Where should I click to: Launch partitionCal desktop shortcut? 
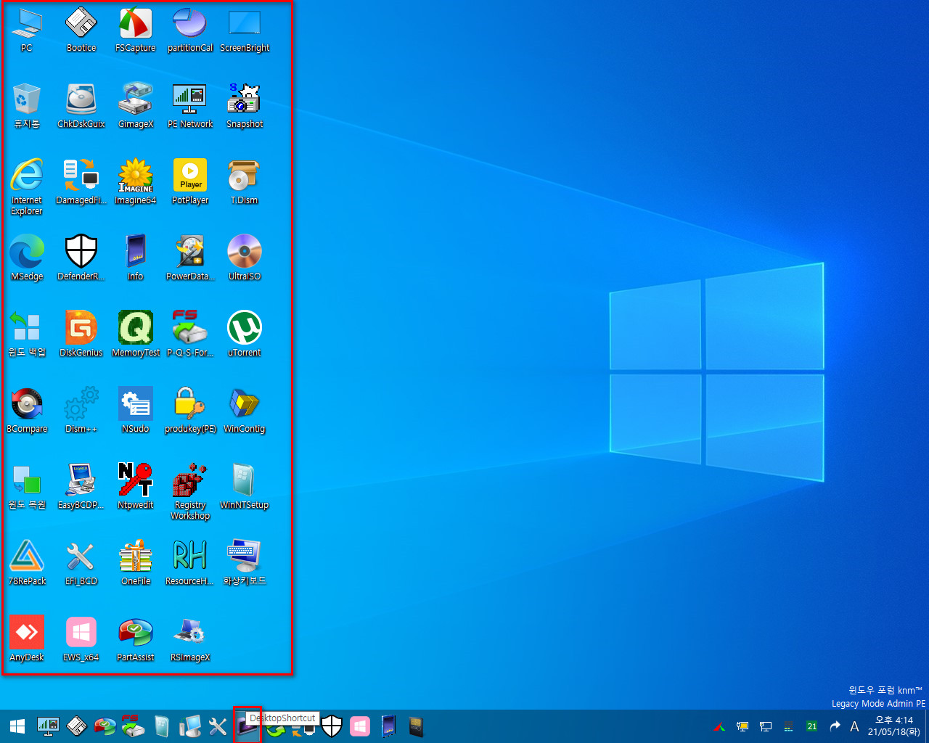tap(190, 30)
